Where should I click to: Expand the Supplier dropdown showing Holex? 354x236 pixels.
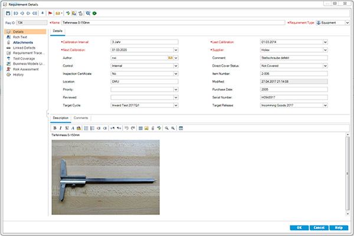pyautogui.click(x=324, y=50)
